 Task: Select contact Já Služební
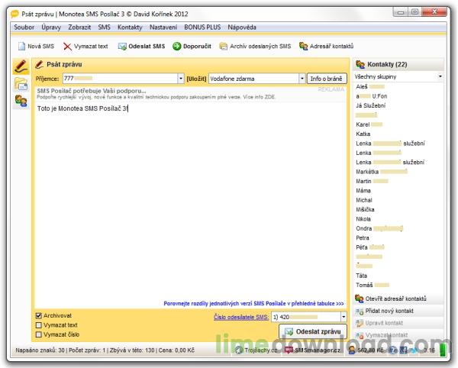pos(371,105)
